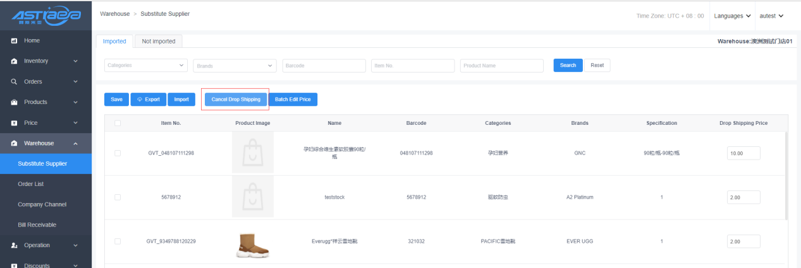
Task: Open the Categories dropdown filter
Action: [x=146, y=66]
